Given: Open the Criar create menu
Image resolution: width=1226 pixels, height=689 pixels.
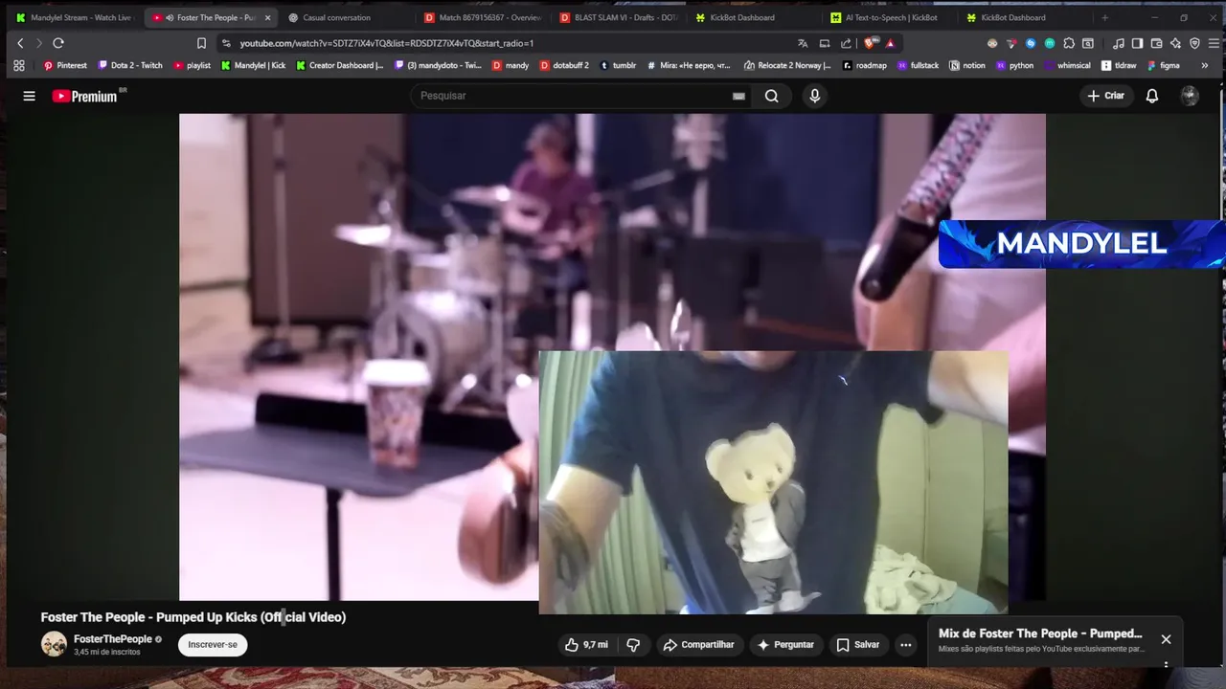Looking at the screenshot, I should (x=1105, y=96).
